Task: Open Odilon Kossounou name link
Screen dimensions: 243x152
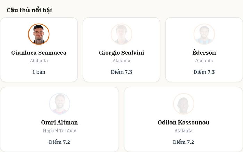Action: (x=184, y=123)
